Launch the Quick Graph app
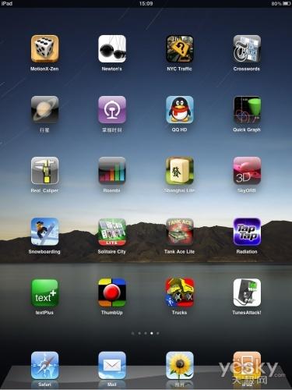The width and height of the screenshot is (292, 390). 247,110
